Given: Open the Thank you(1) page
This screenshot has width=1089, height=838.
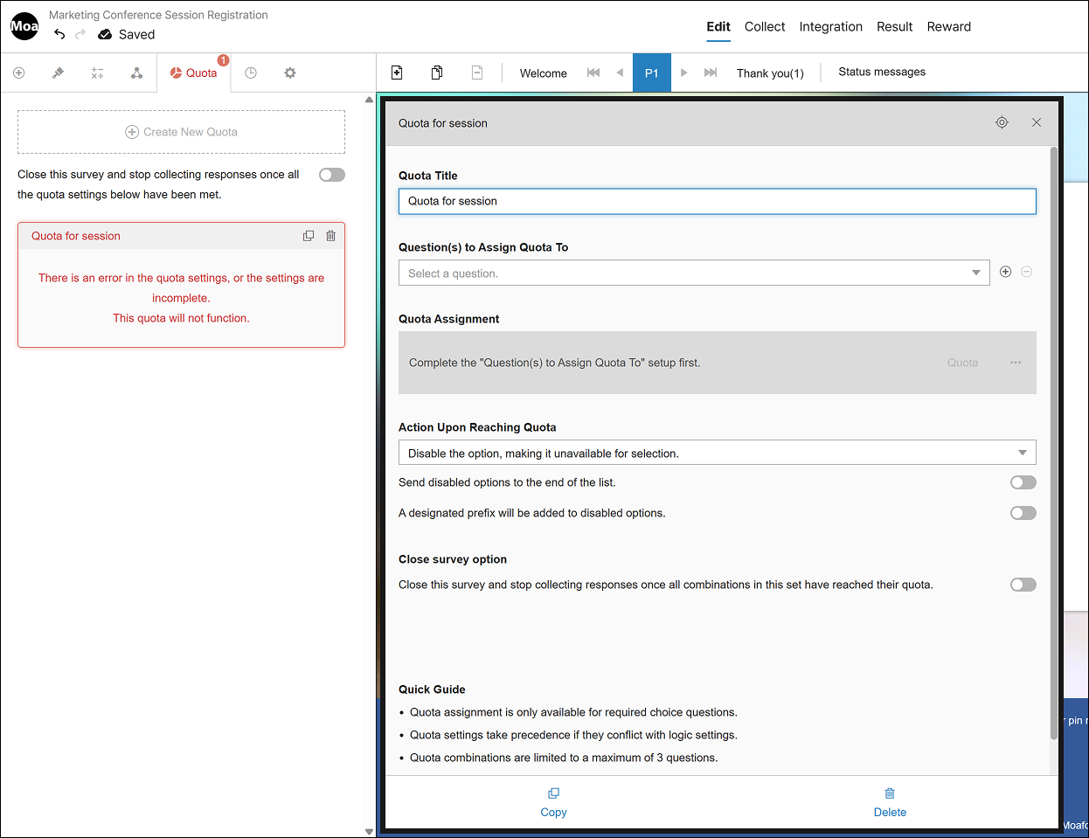Looking at the screenshot, I should coord(770,73).
